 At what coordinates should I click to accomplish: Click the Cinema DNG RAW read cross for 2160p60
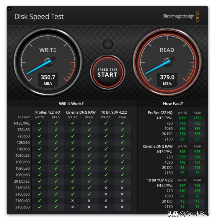[x=89, y=207]
